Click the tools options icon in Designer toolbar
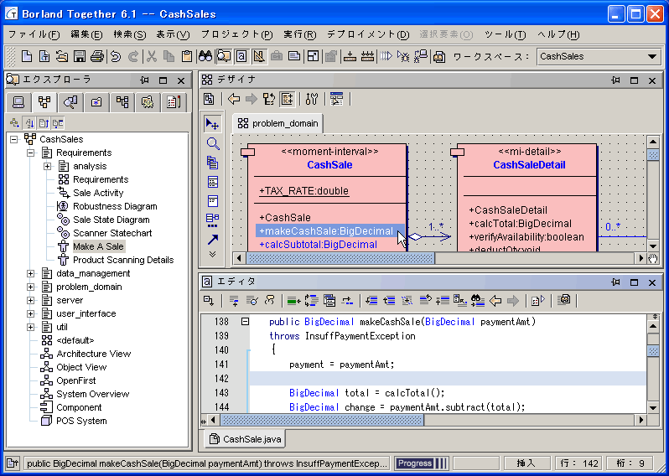This screenshot has width=669, height=476. coord(312,100)
